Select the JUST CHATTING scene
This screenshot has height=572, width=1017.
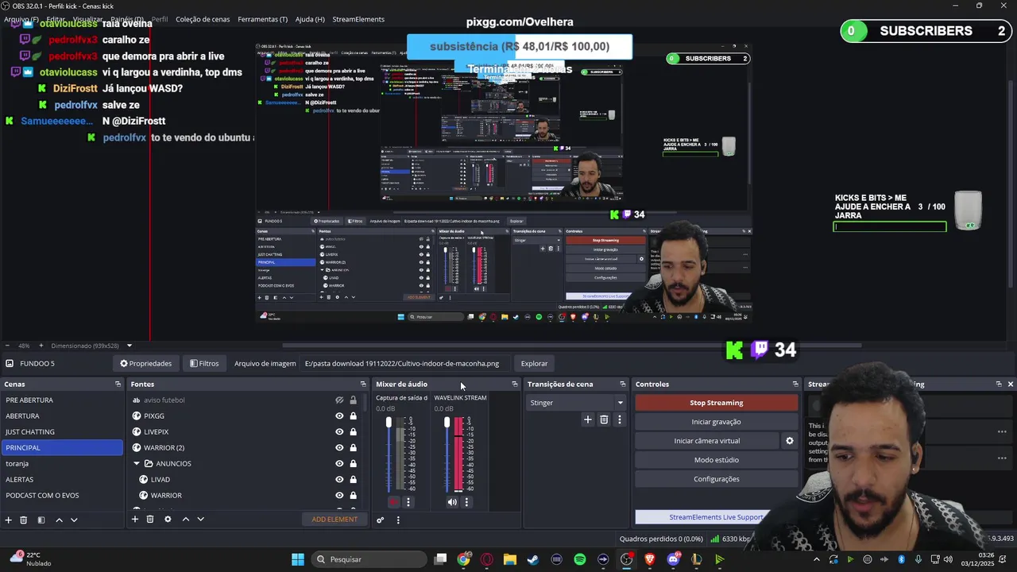click(62, 432)
